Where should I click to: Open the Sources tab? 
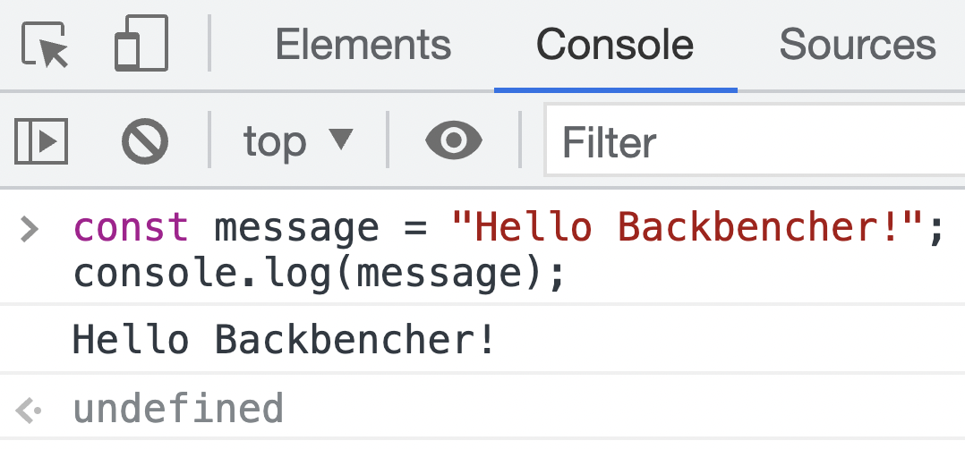tap(857, 45)
